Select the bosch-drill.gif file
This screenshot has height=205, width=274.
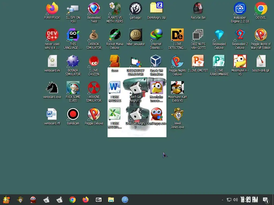261,64
